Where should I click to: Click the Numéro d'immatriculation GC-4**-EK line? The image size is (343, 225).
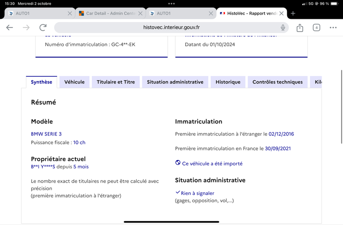[x=90, y=45]
